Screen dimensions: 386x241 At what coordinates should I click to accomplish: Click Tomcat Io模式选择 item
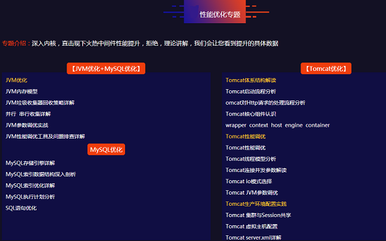click(248, 181)
